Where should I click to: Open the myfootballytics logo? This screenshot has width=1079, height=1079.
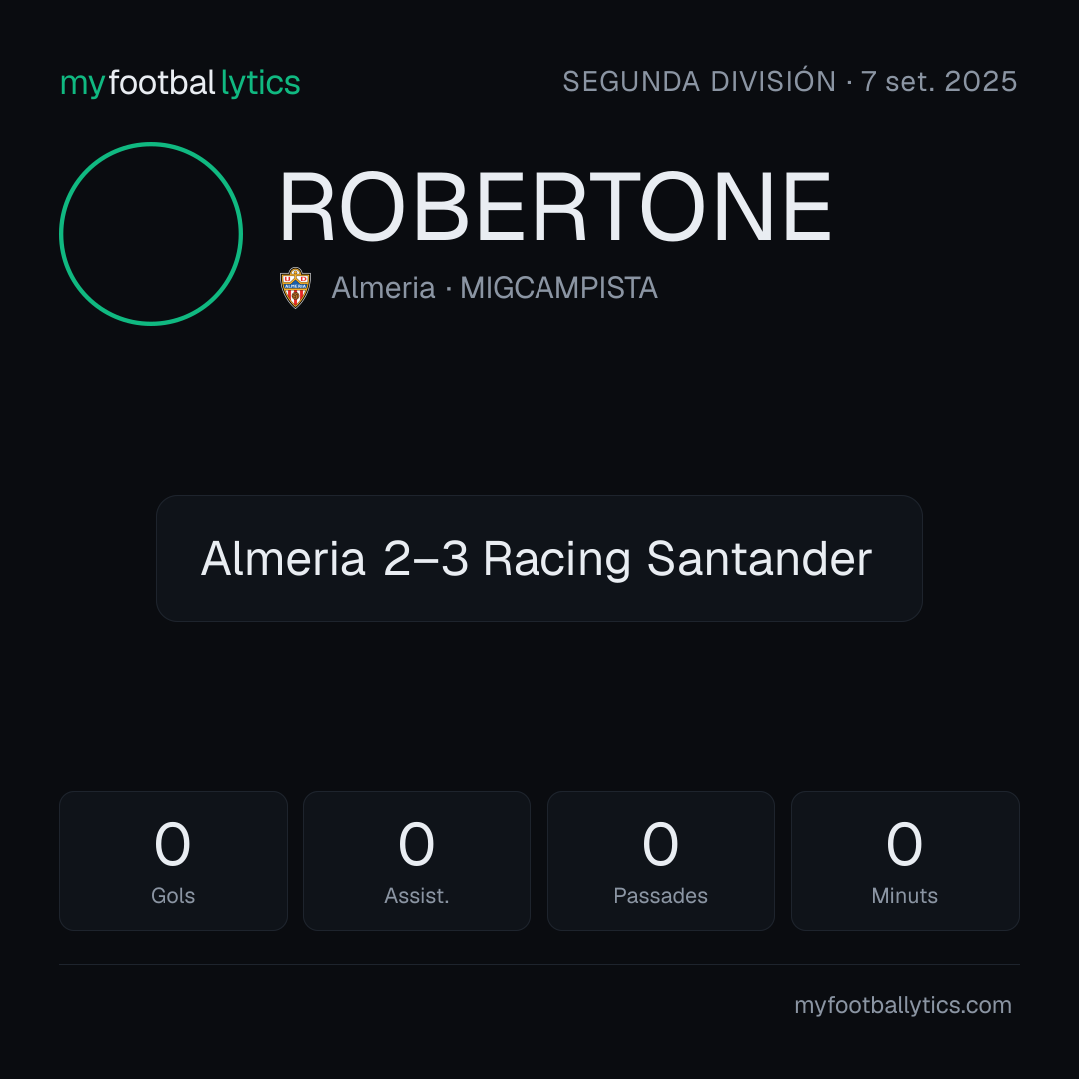pos(180,83)
